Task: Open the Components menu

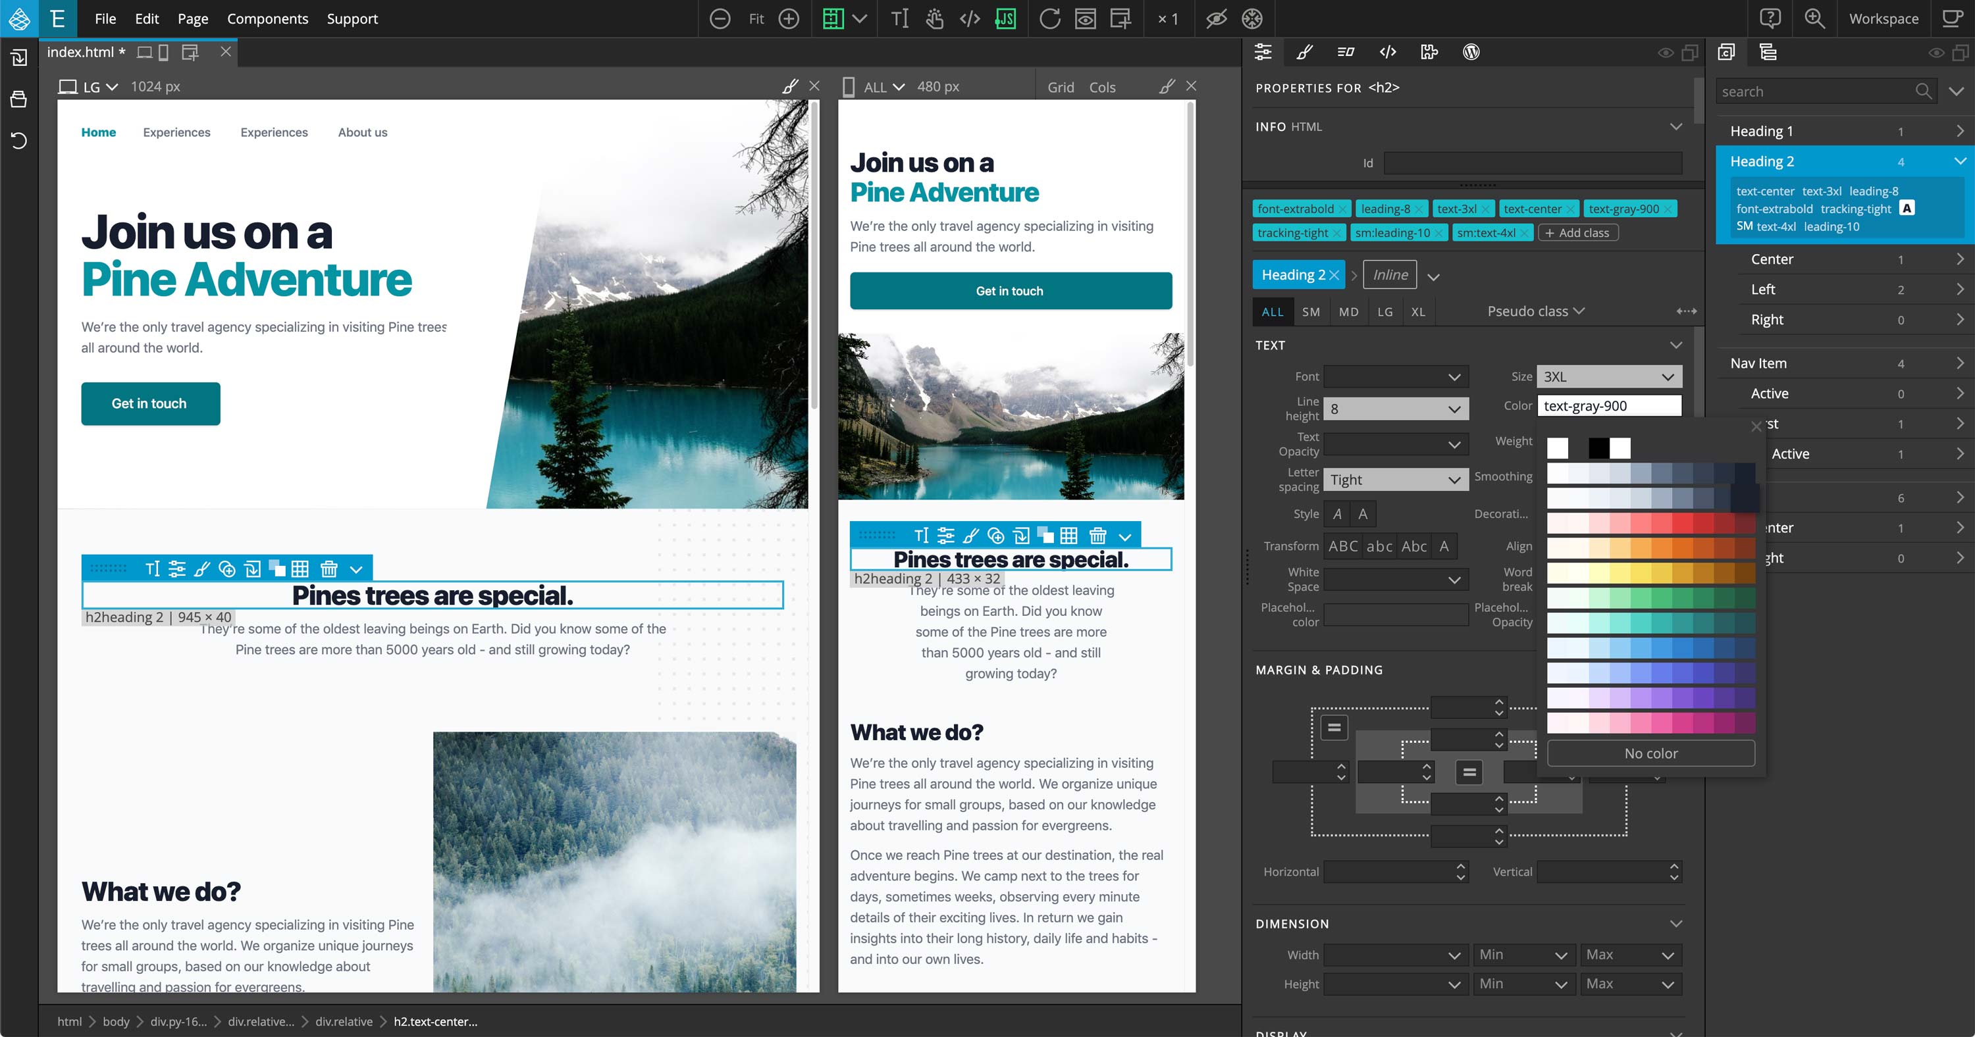Action: pos(267,18)
